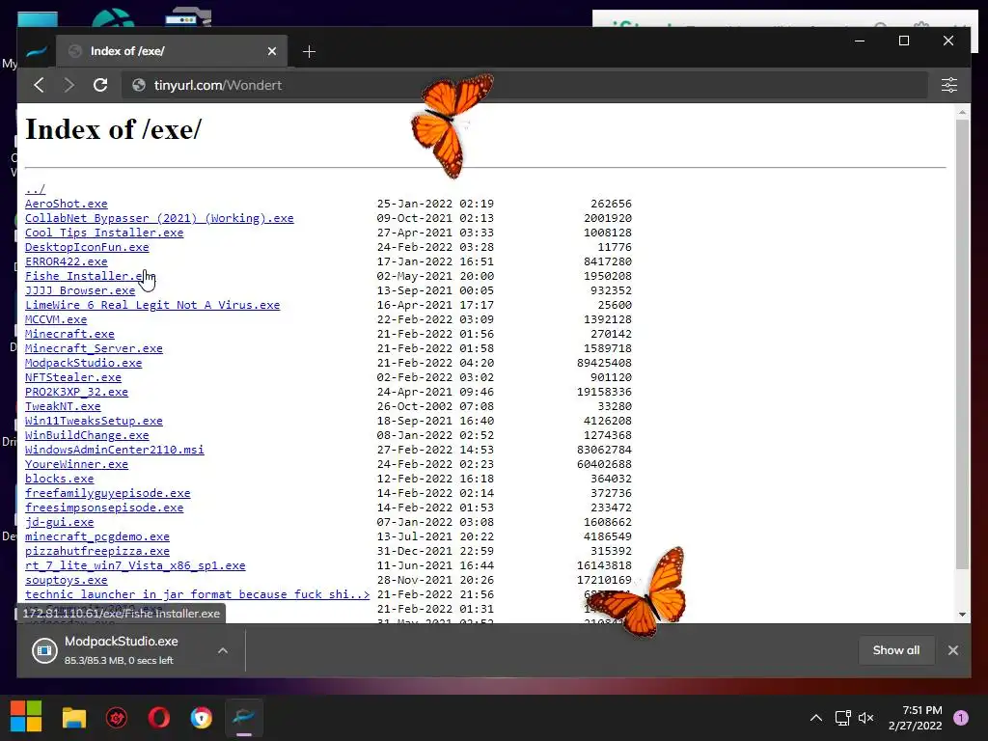Reload the Index of /exe/ page

[x=100, y=85]
